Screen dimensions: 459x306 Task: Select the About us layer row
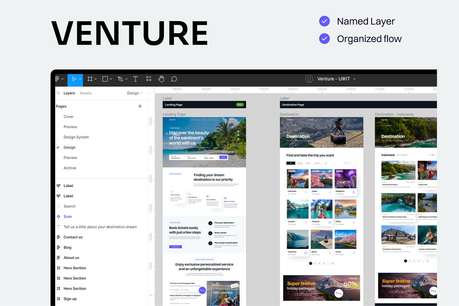coord(101,258)
